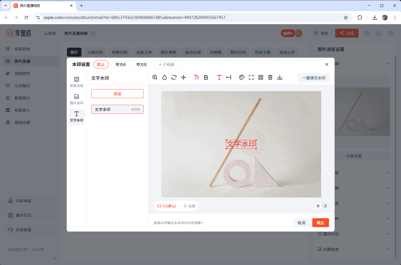Click the red text style T icon
Viewport: 401px width, 265px height.
(x=219, y=77)
